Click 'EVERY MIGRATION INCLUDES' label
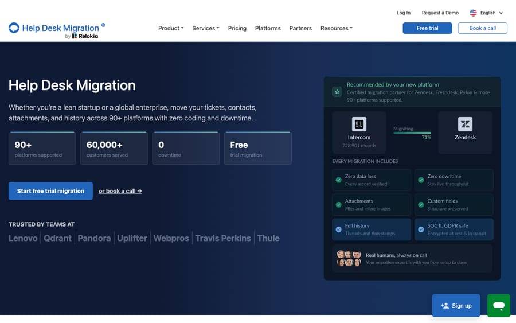 point(365,161)
